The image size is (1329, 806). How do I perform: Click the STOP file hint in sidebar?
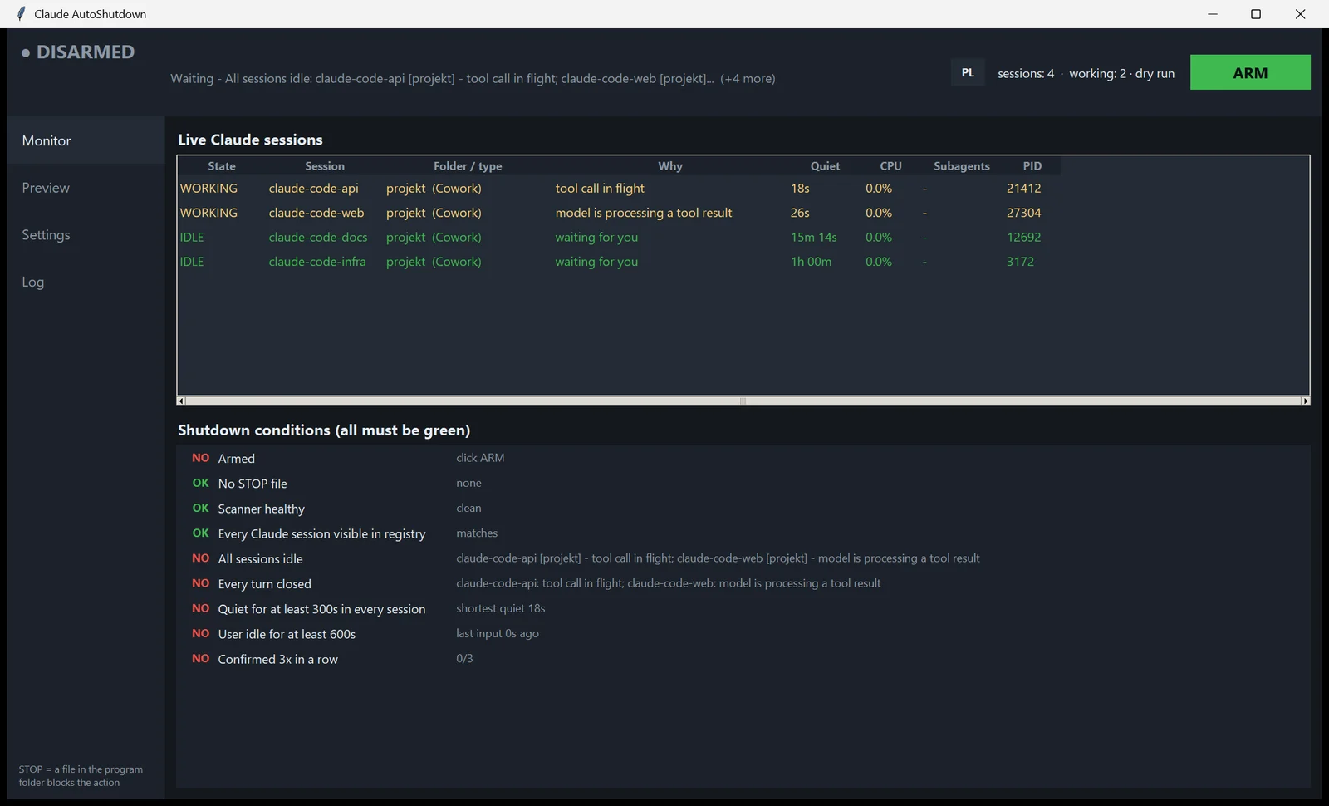coord(81,776)
